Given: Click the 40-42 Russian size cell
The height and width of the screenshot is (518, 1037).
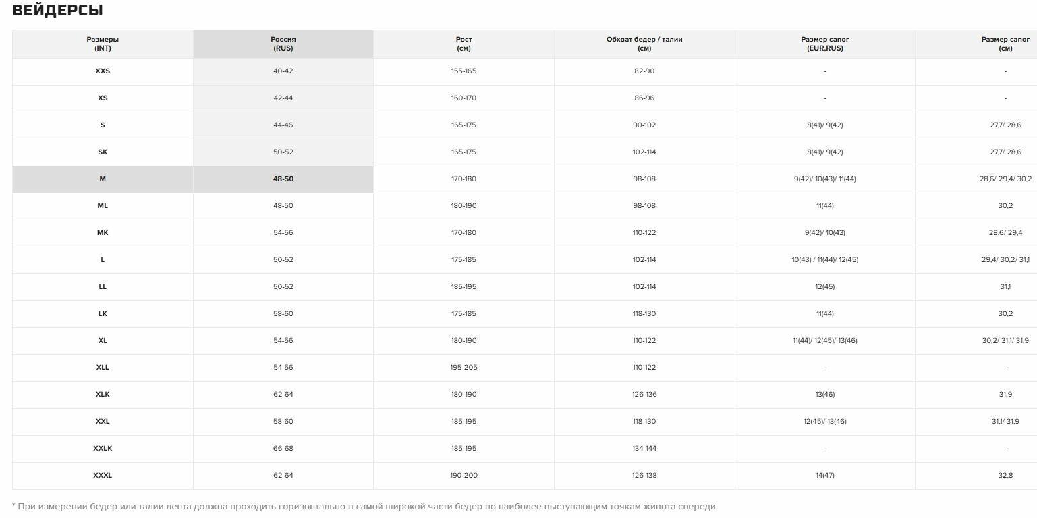Looking at the screenshot, I should 283,71.
